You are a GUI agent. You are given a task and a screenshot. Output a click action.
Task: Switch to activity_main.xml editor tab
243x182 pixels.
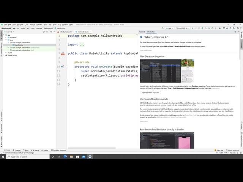pyautogui.click(x=65, y=32)
